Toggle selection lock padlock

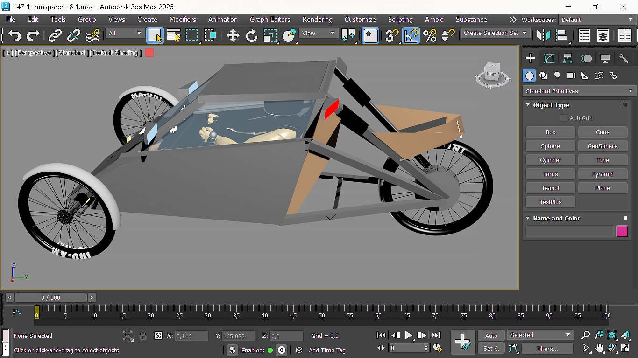(x=143, y=336)
